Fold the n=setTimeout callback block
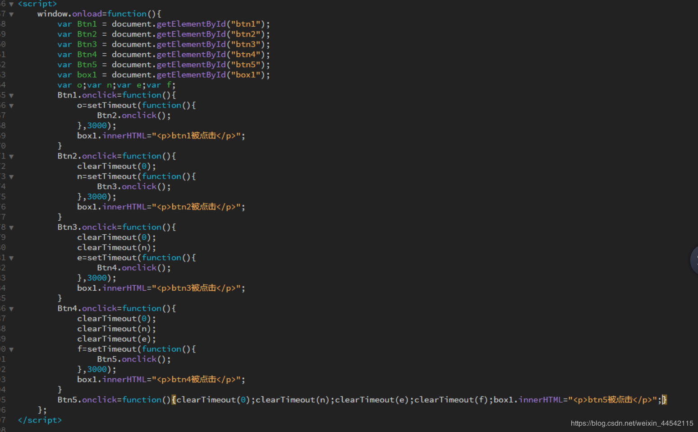The height and width of the screenshot is (432, 698). click(11, 177)
